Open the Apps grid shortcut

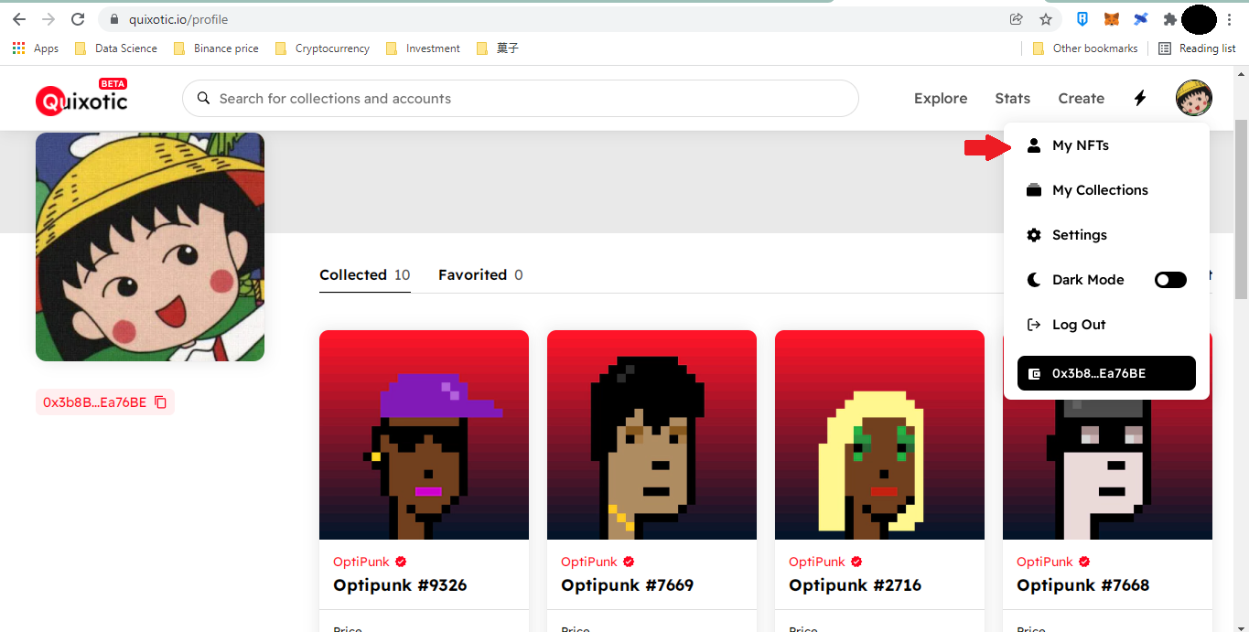pos(36,48)
